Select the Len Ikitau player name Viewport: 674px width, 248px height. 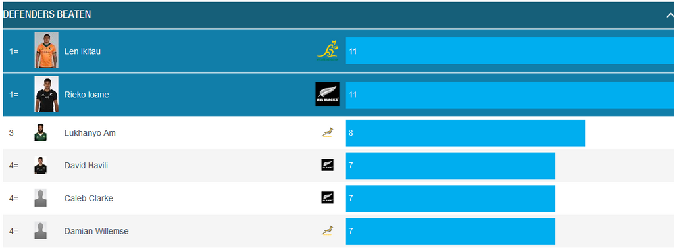[x=82, y=51]
